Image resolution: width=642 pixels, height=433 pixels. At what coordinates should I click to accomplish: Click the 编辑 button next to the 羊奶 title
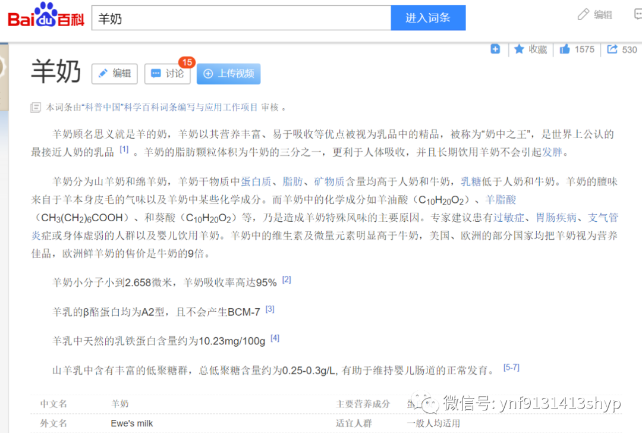pos(114,74)
